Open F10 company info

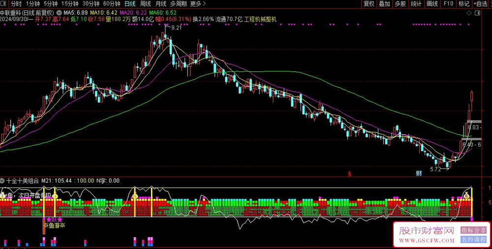click(448, 4)
